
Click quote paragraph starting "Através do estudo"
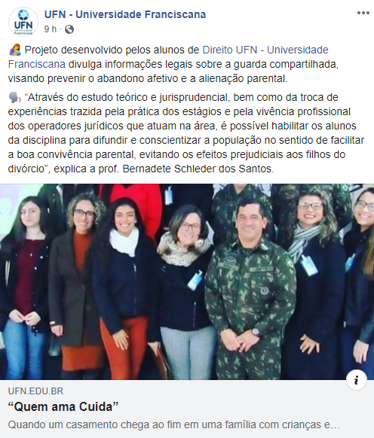click(186, 133)
